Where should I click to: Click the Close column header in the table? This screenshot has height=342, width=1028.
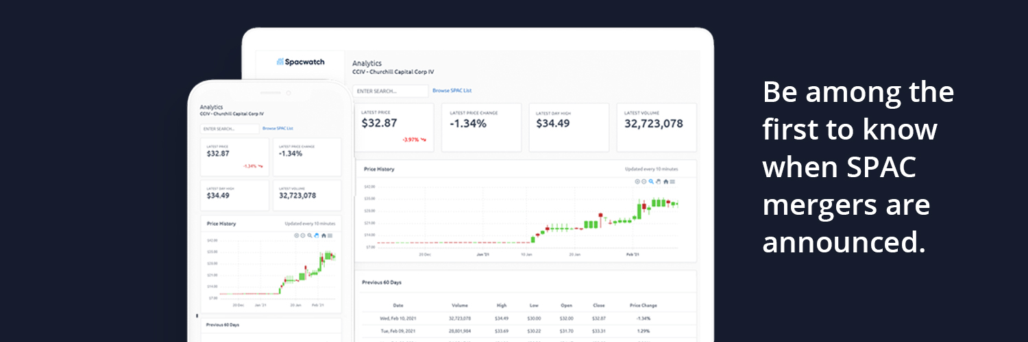[599, 305]
